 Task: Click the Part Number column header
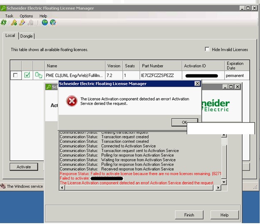click(161, 66)
